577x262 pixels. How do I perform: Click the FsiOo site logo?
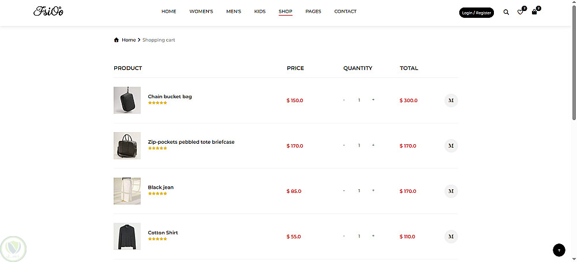click(x=48, y=12)
